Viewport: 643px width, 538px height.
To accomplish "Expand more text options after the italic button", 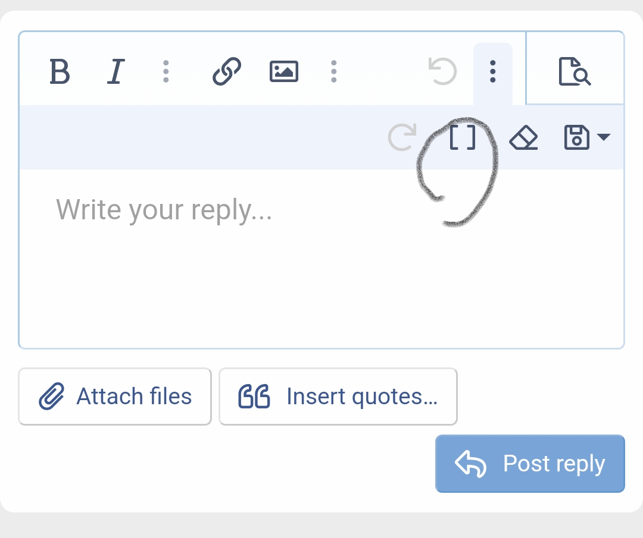I will tap(166, 72).
